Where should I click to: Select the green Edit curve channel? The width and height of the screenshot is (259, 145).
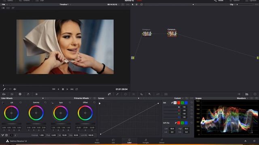tap(183, 103)
